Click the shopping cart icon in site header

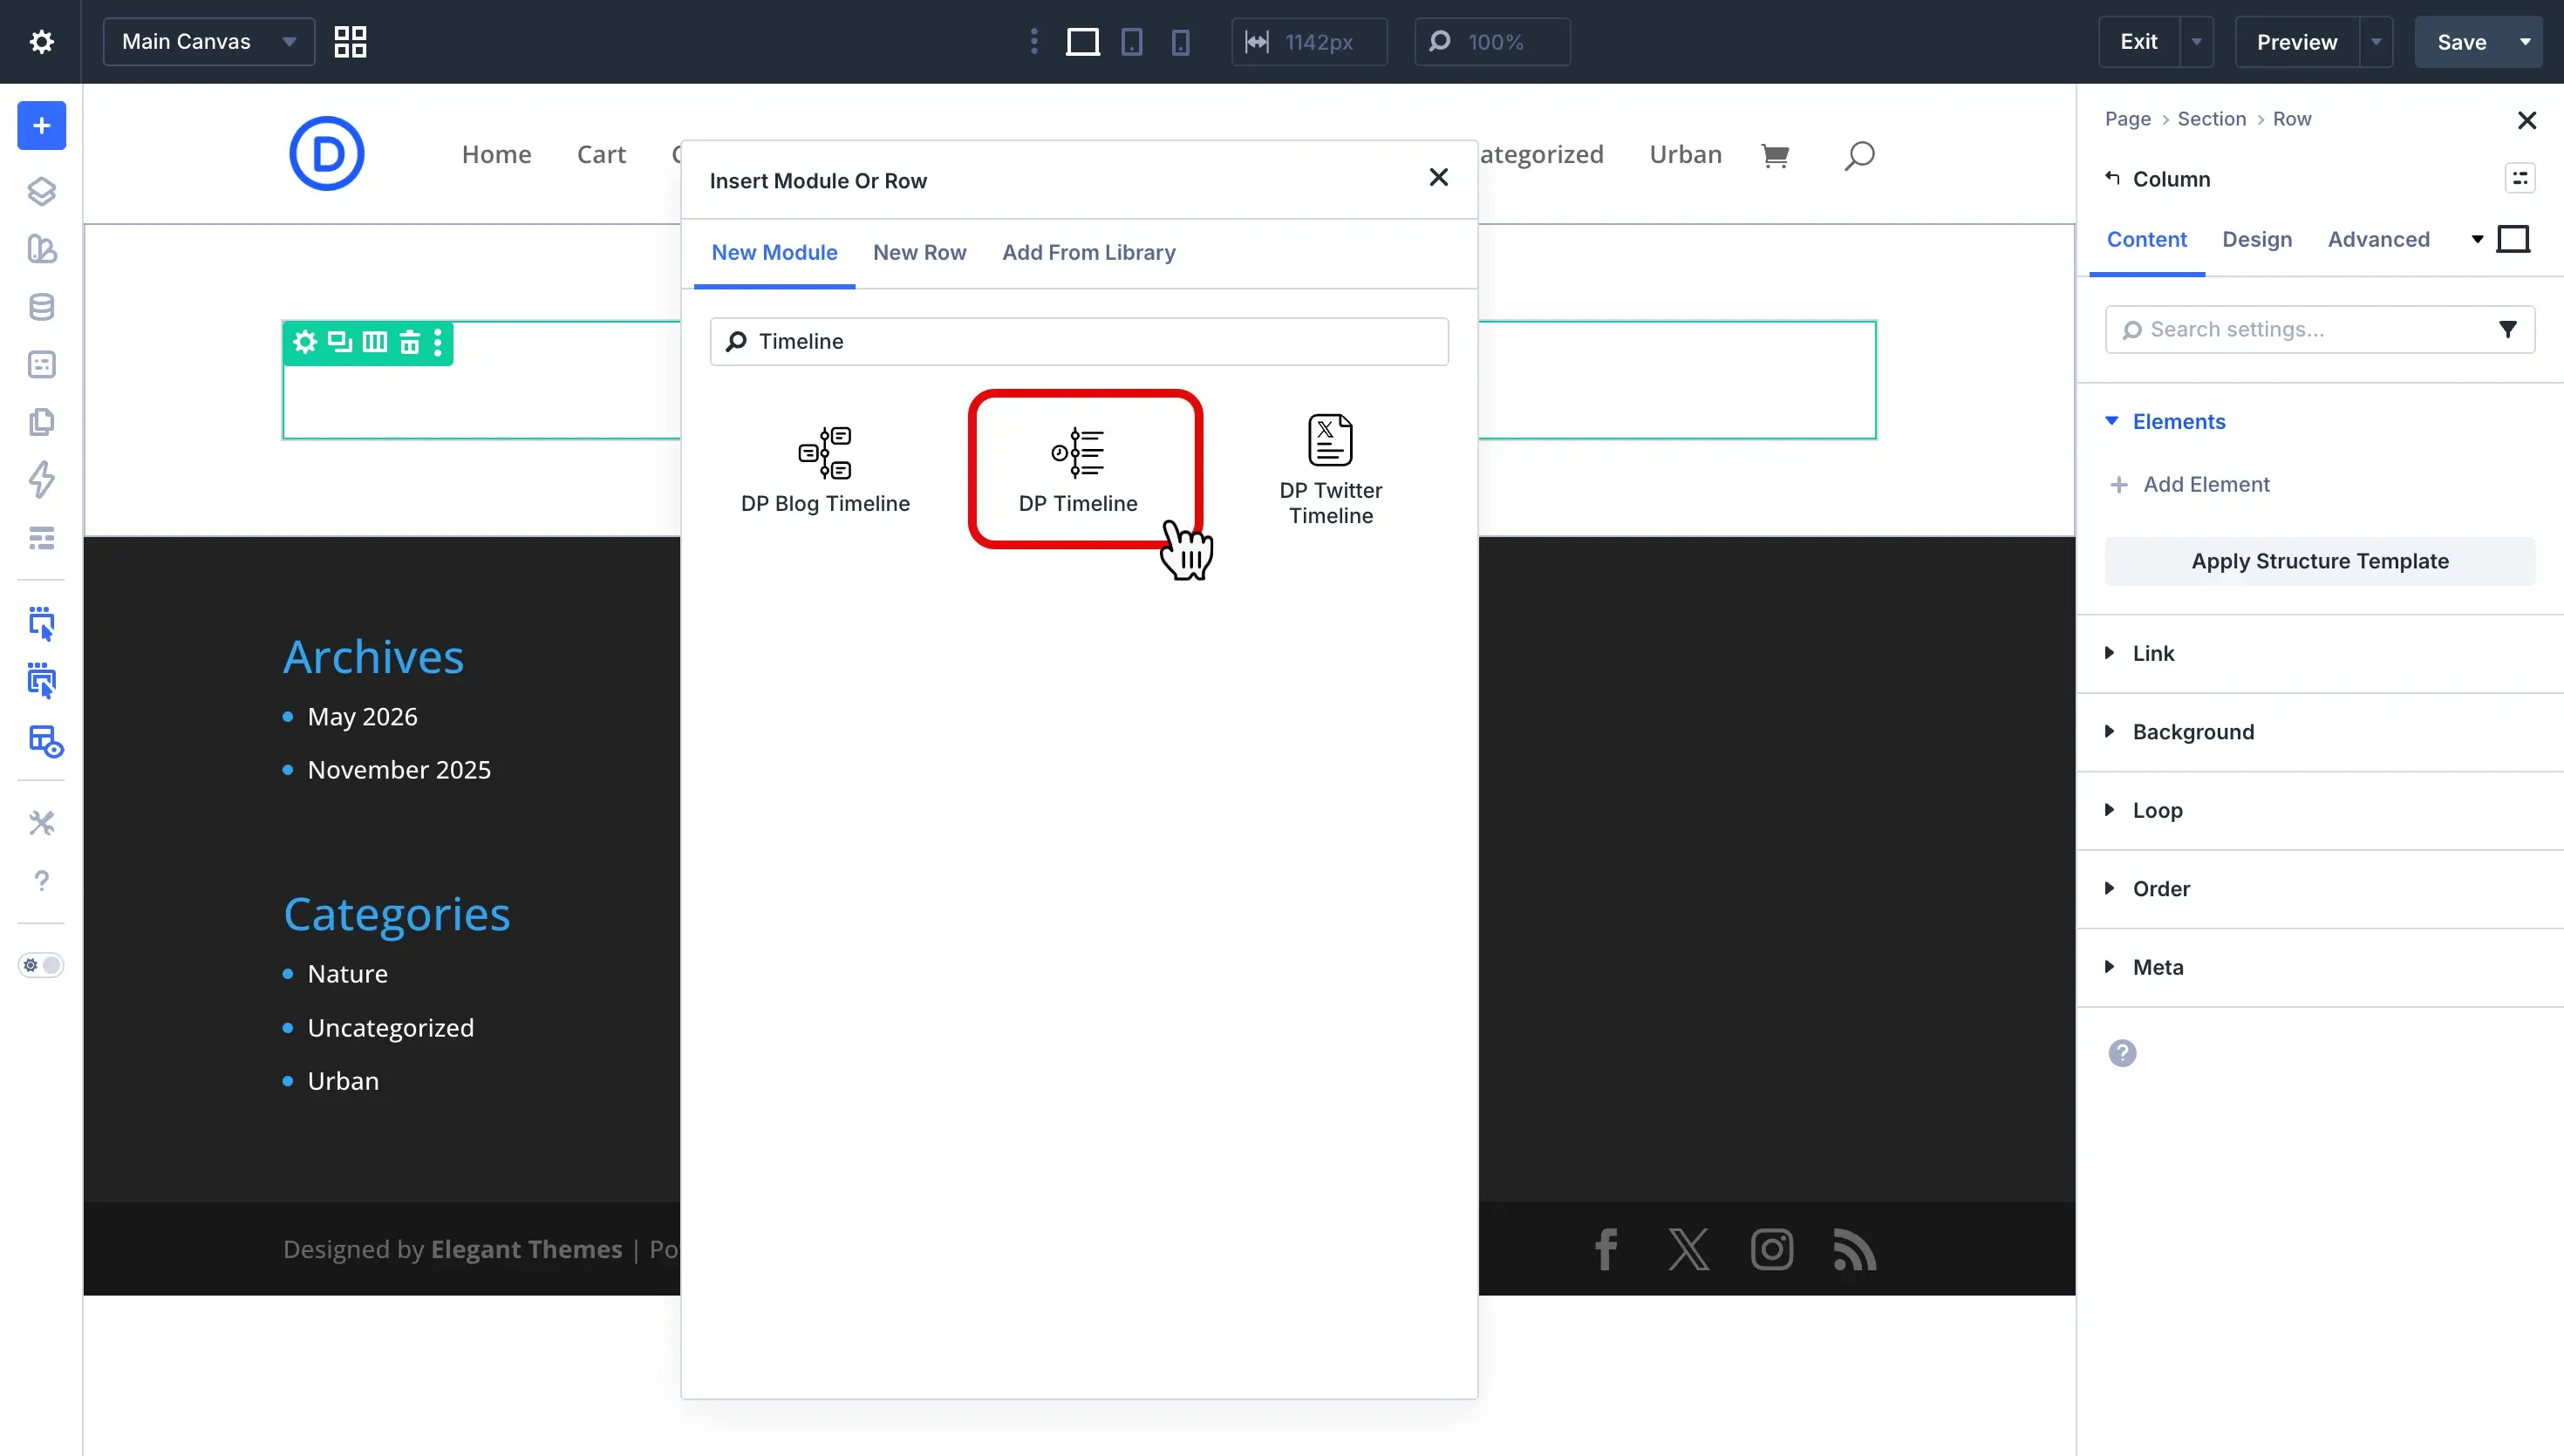pos(1775,155)
